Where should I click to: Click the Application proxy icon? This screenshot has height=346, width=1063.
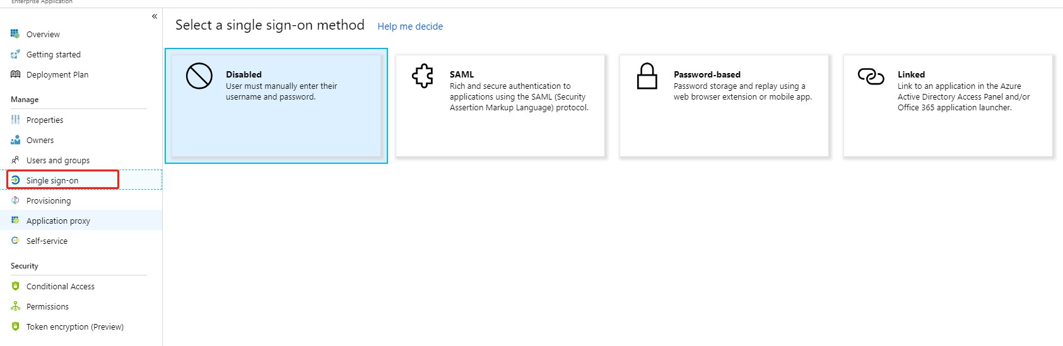click(15, 221)
